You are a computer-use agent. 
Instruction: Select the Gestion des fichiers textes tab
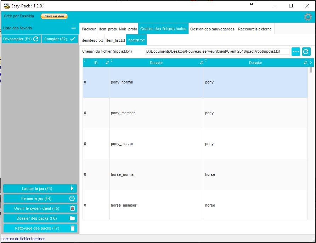pos(163,29)
